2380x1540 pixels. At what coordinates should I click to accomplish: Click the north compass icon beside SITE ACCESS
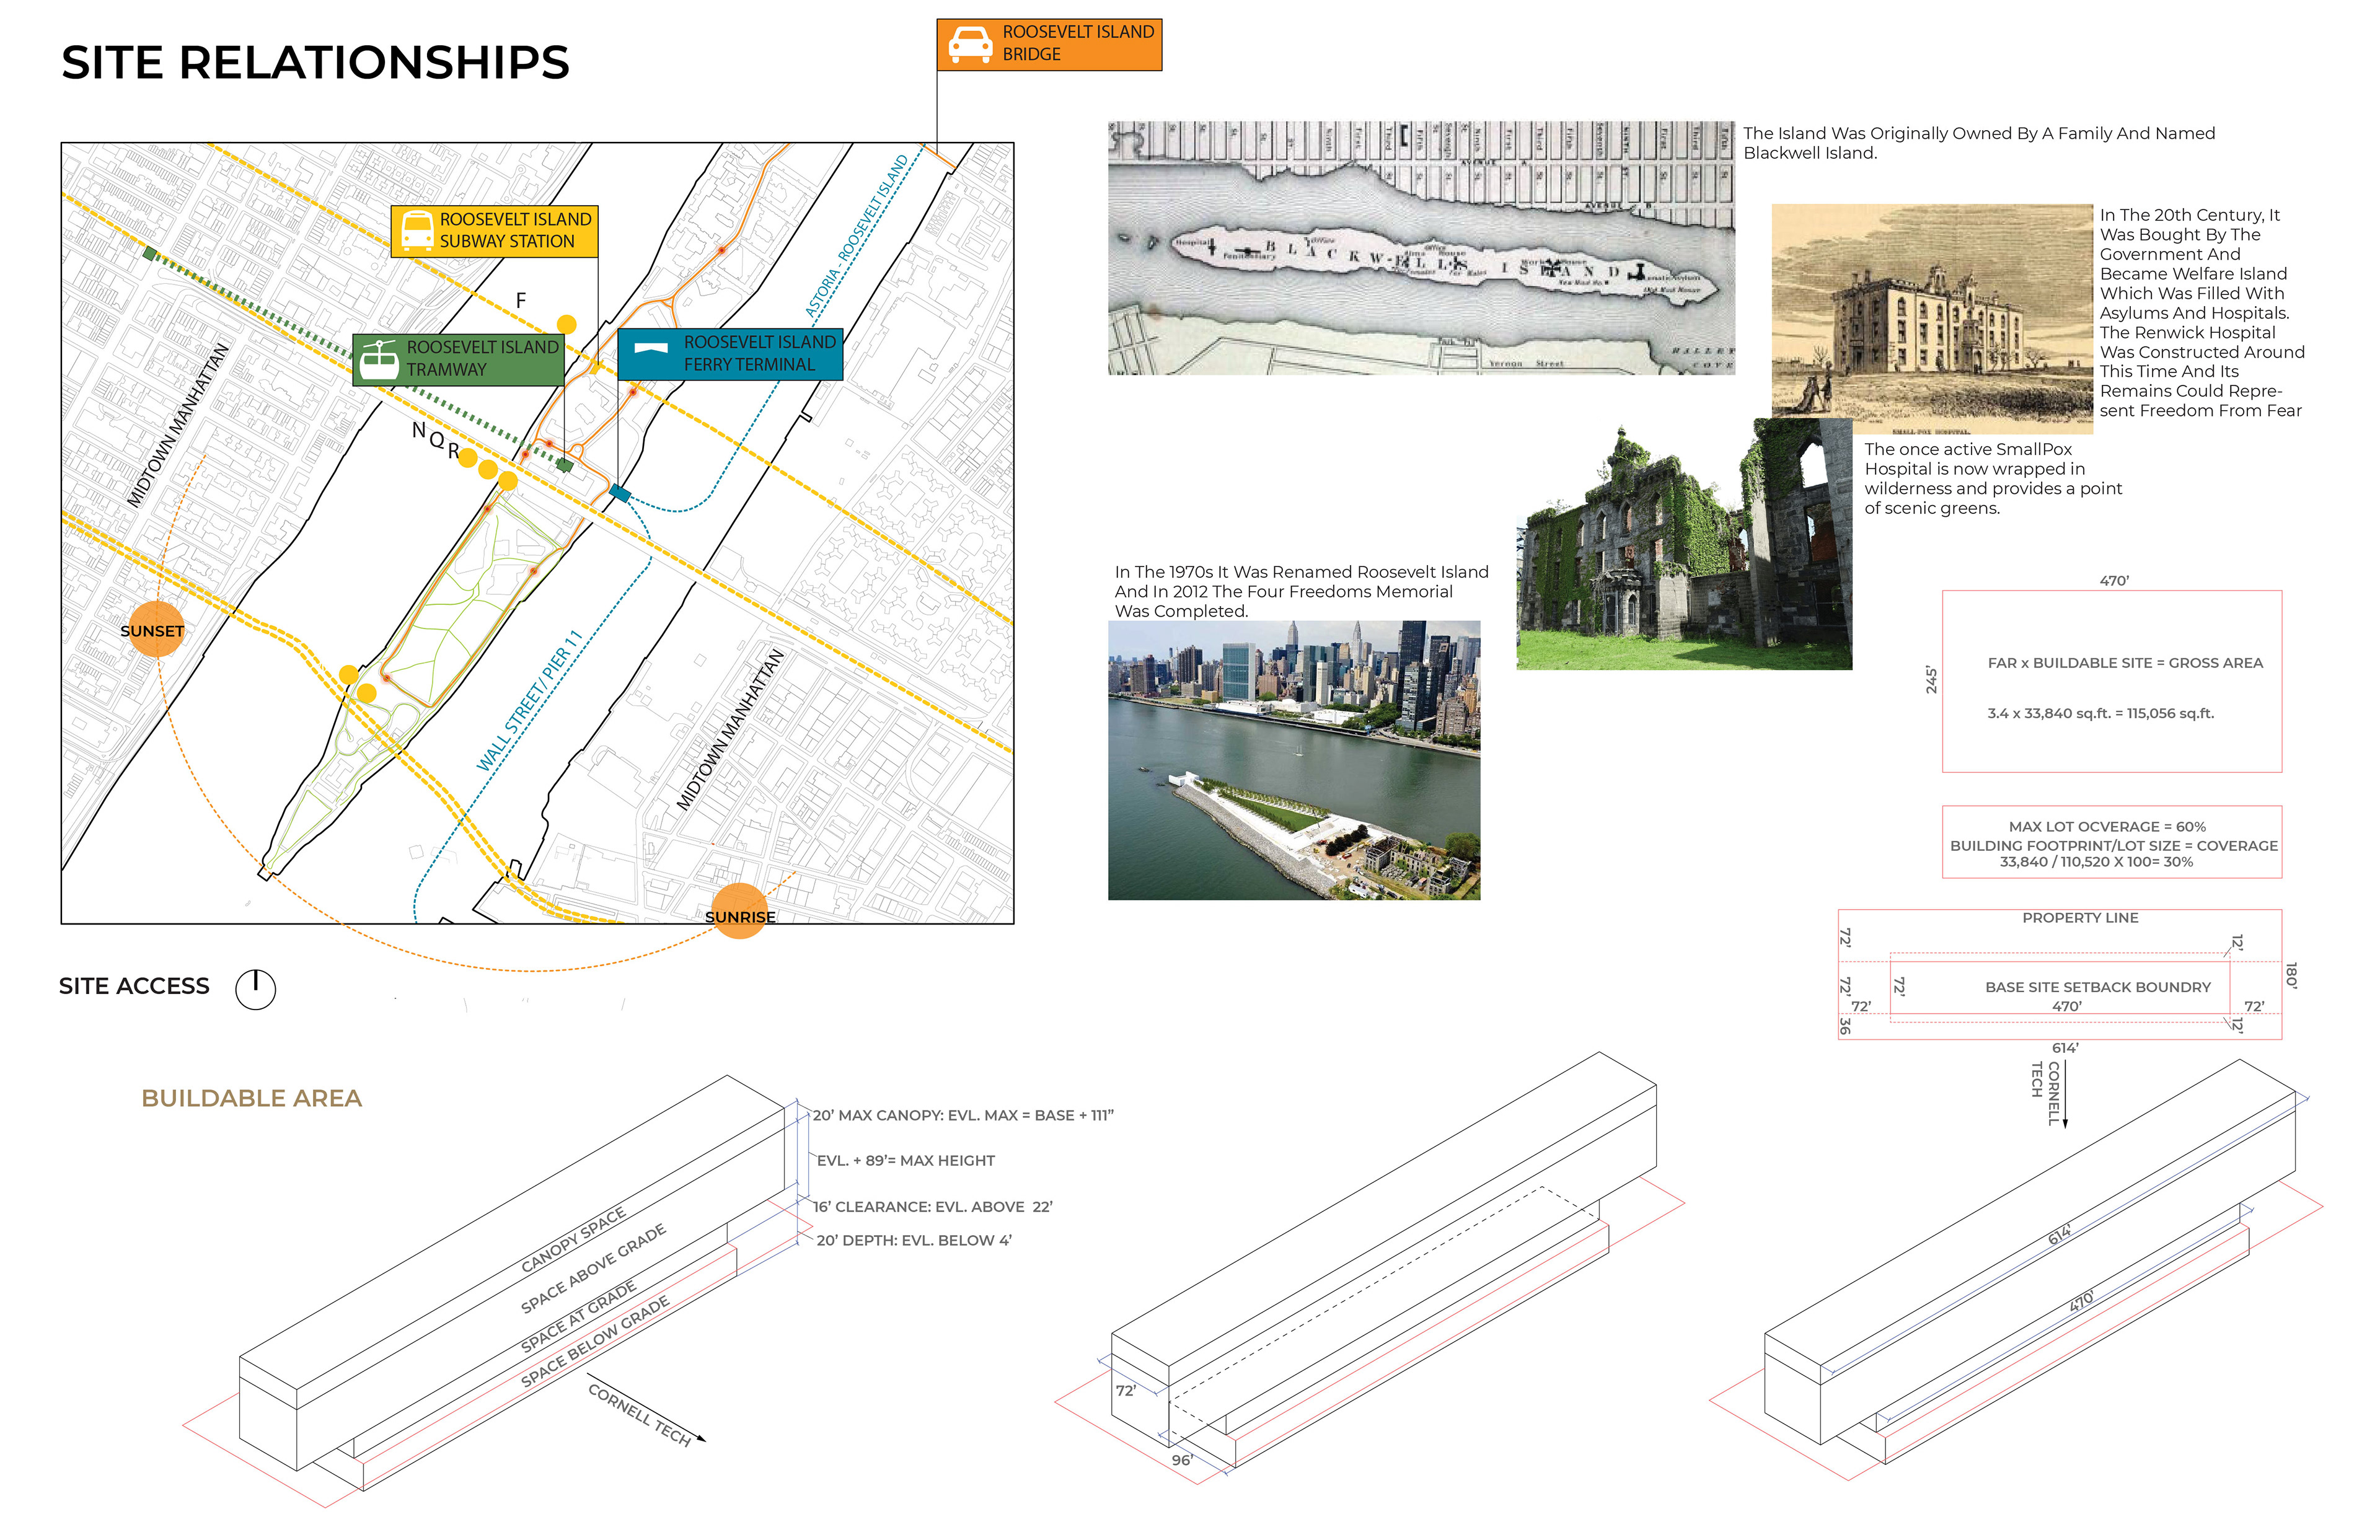(x=255, y=989)
